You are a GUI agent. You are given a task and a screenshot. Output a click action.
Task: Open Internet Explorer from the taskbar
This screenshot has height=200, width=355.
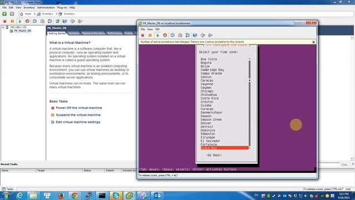(20, 196)
